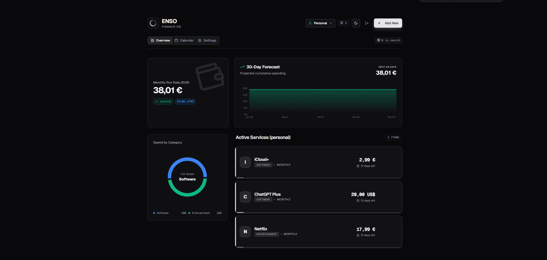Click the 1€=$1.1742 exchange rate badge
Viewport: 547px width, 260px height.
tap(185, 101)
